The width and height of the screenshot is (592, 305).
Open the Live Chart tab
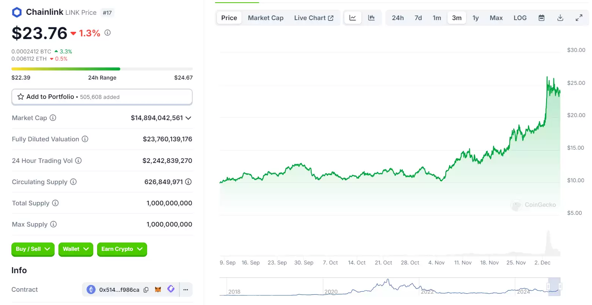click(314, 18)
